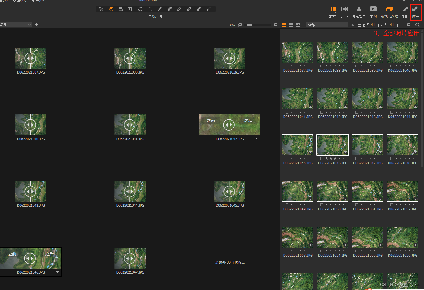424x290 pixels.
Task: Switch browser to filmstrip view
Action: 298,25
